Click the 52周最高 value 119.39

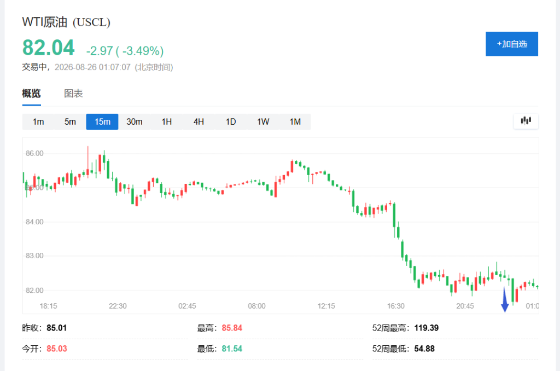[426, 328]
